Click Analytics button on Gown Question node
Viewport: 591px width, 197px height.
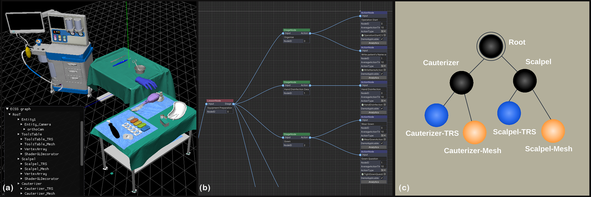click(374, 182)
